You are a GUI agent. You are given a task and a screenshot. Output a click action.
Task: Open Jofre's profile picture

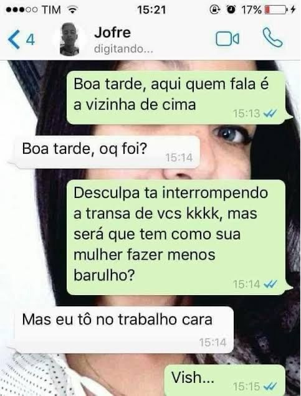pos(70,39)
